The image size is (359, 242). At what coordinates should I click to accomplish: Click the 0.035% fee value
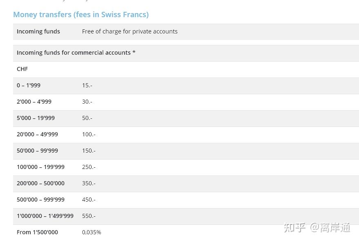[91, 232]
